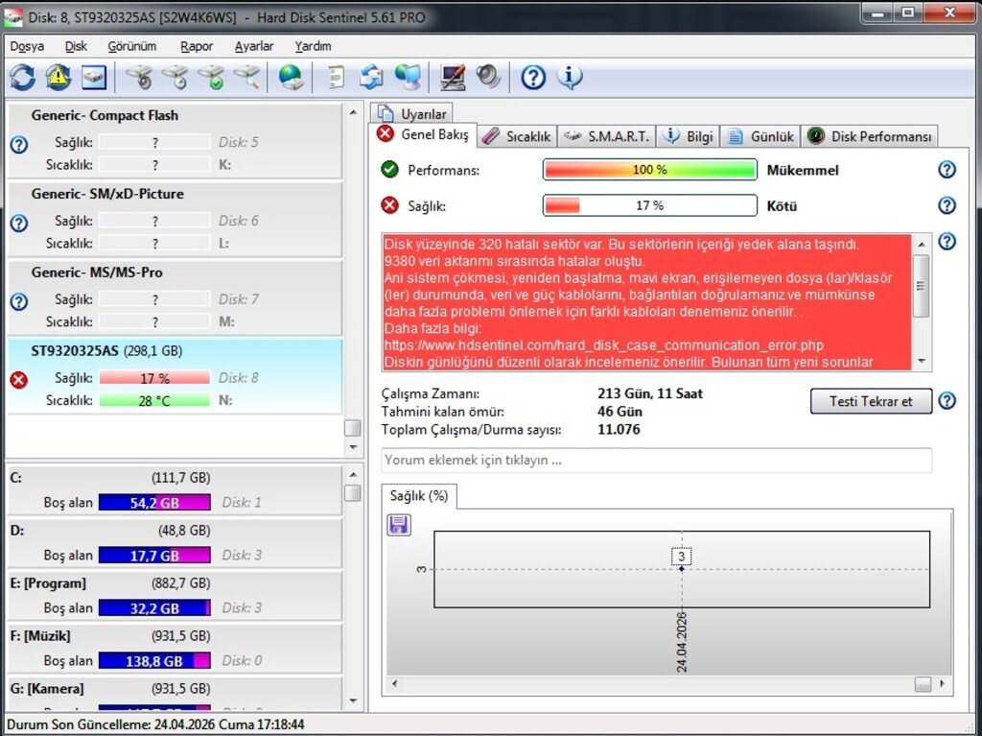Switch to the S.M.A.R.T. tab
This screenshot has width=982, height=736.
pyautogui.click(x=607, y=136)
